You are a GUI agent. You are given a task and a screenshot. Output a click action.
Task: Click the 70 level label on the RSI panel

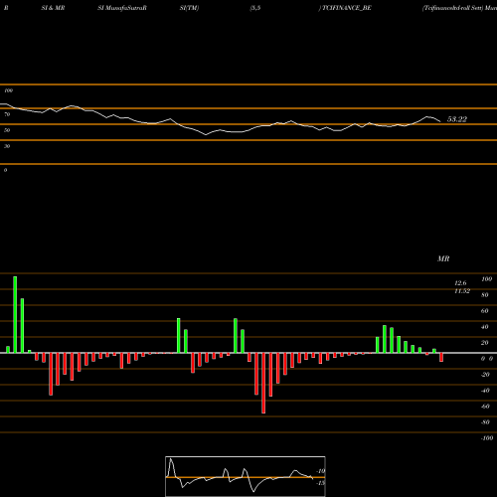click(7, 114)
